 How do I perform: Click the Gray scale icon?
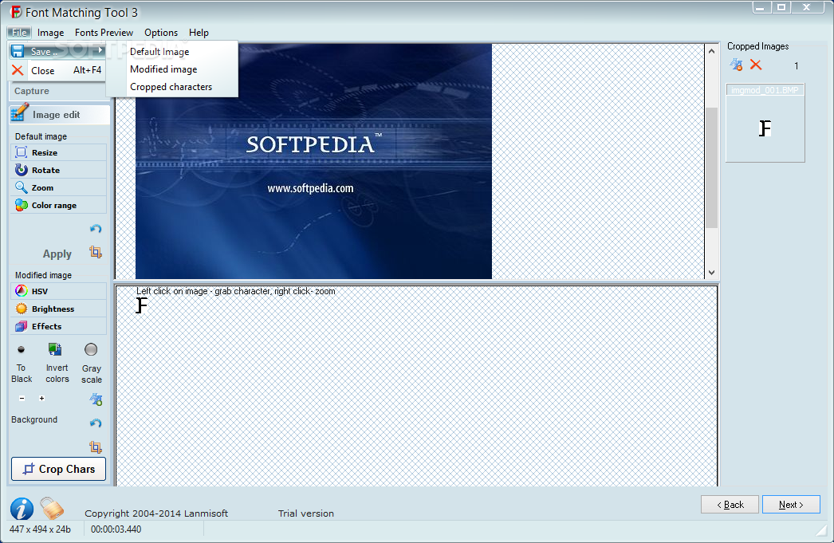(x=91, y=349)
